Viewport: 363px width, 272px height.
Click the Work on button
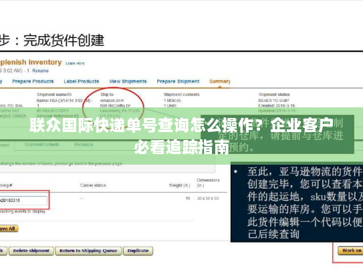pos(350,251)
